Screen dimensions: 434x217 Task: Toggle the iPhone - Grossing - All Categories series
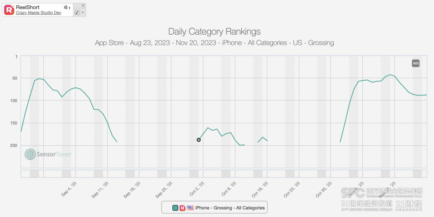[x=230, y=208]
